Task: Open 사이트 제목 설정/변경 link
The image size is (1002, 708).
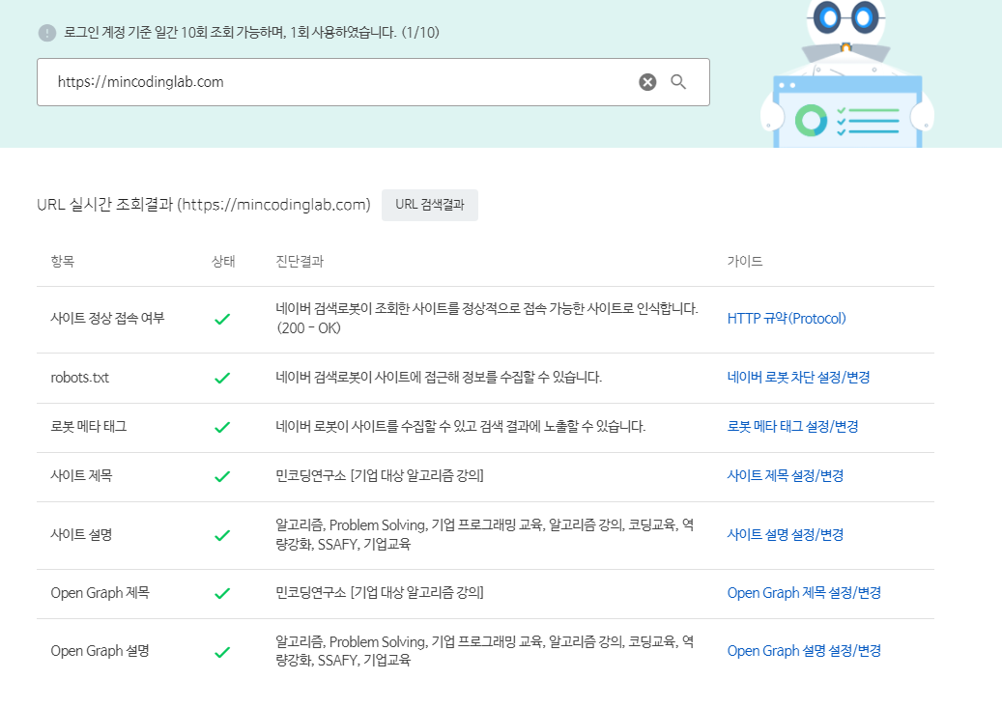Action: point(786,475)
